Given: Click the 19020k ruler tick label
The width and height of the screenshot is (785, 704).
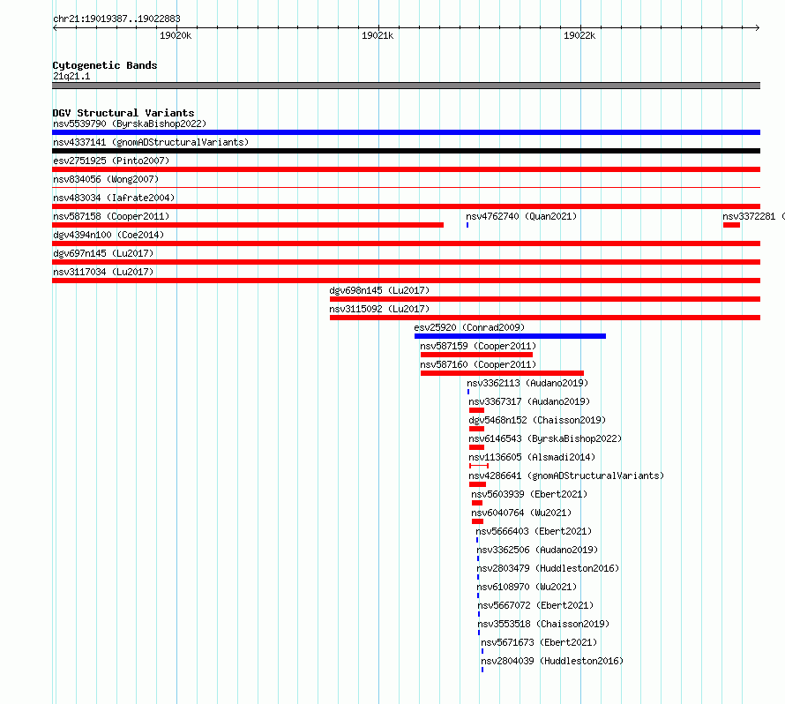Looking at the screenshot, I should pos(176,35).
